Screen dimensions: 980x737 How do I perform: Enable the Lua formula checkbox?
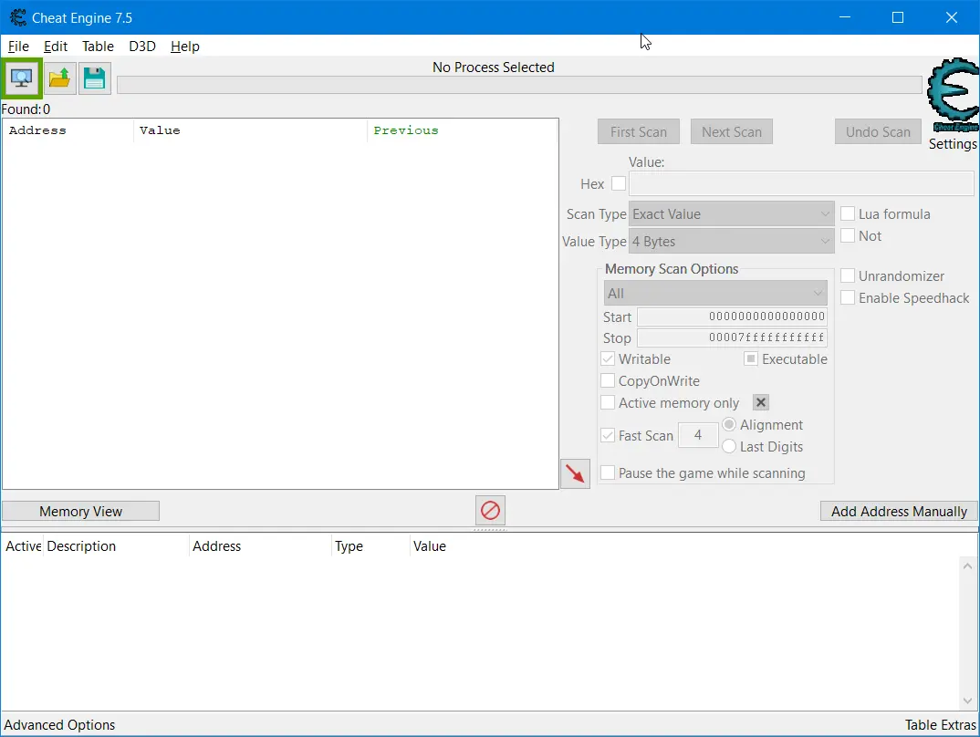click(x=848, y=213)
